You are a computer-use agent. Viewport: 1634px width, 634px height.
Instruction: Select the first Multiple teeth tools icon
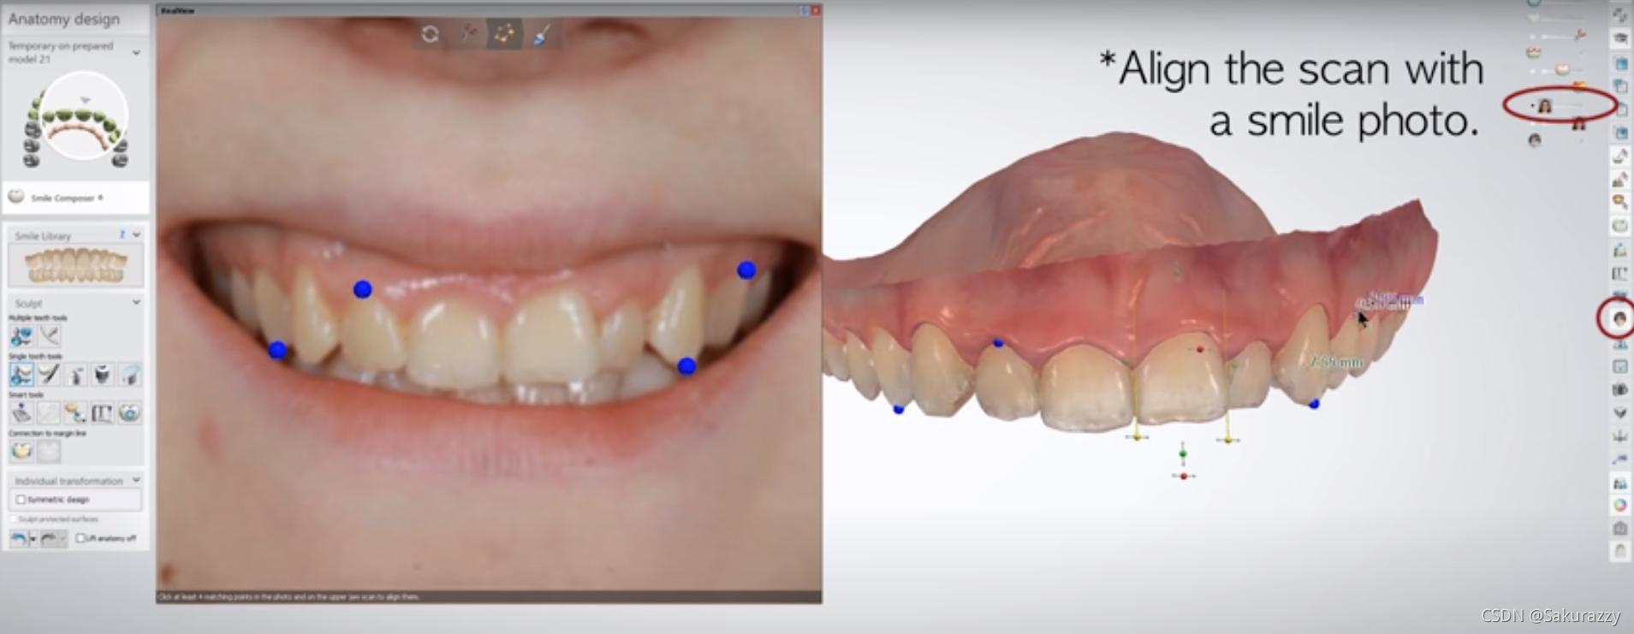pyautogui.click(x=21, y=335)
